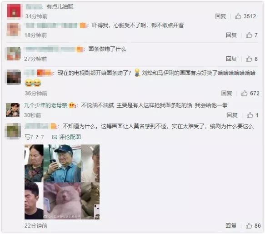
Task: Reply to the 吓得我 comment
Action: (231, 35)
